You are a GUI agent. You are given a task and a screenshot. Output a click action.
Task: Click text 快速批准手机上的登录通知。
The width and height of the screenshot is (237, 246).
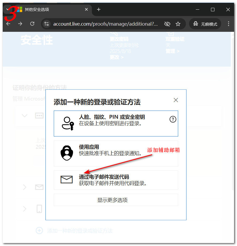click(x=110, y=153)
